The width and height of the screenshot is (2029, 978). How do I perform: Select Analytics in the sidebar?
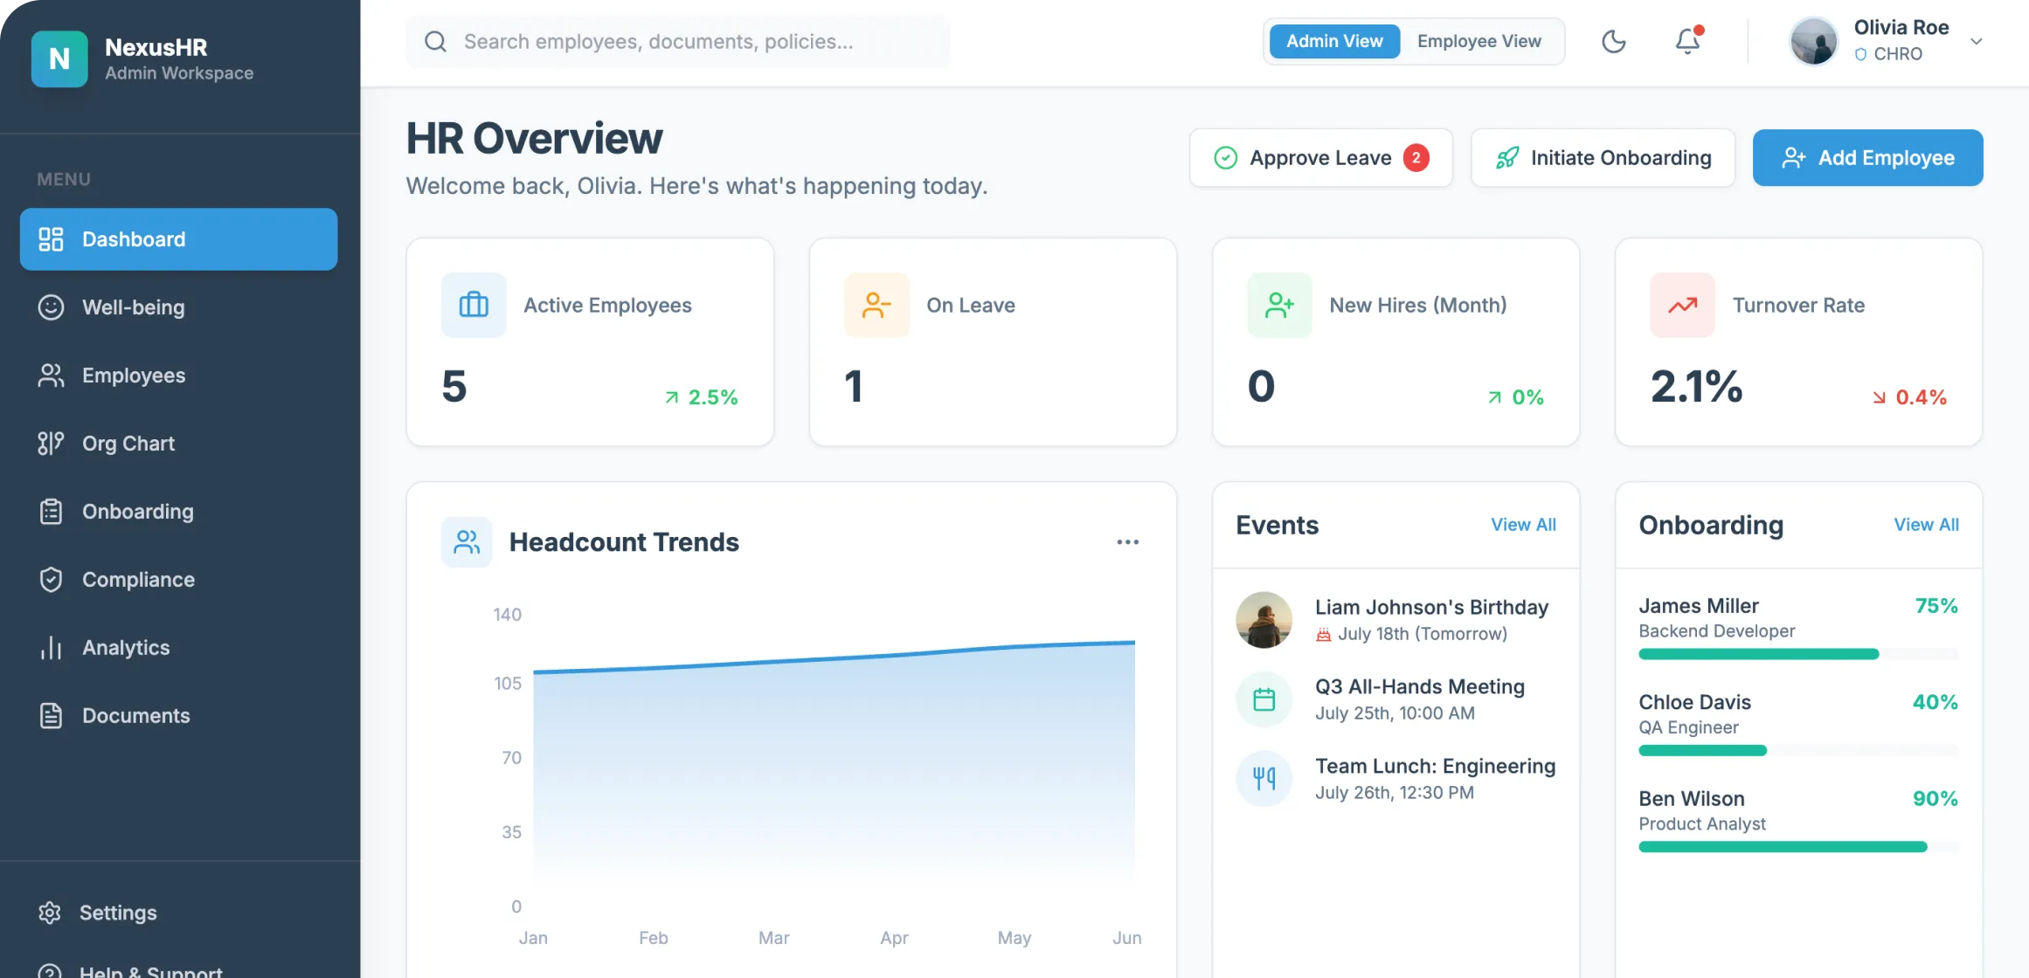point(126,647)
